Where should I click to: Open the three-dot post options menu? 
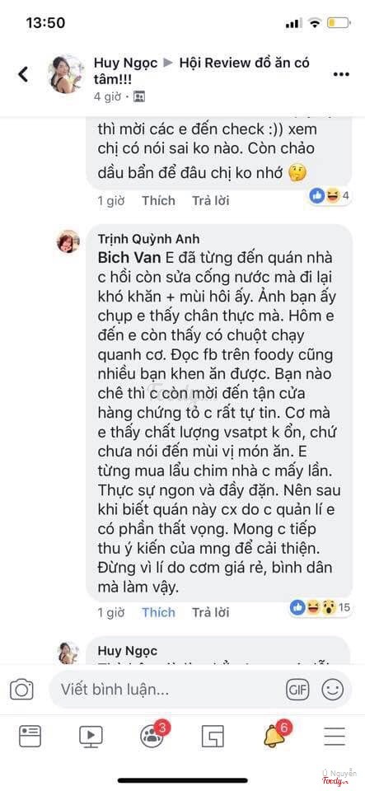pyautogui.click(x=341, y=75)
